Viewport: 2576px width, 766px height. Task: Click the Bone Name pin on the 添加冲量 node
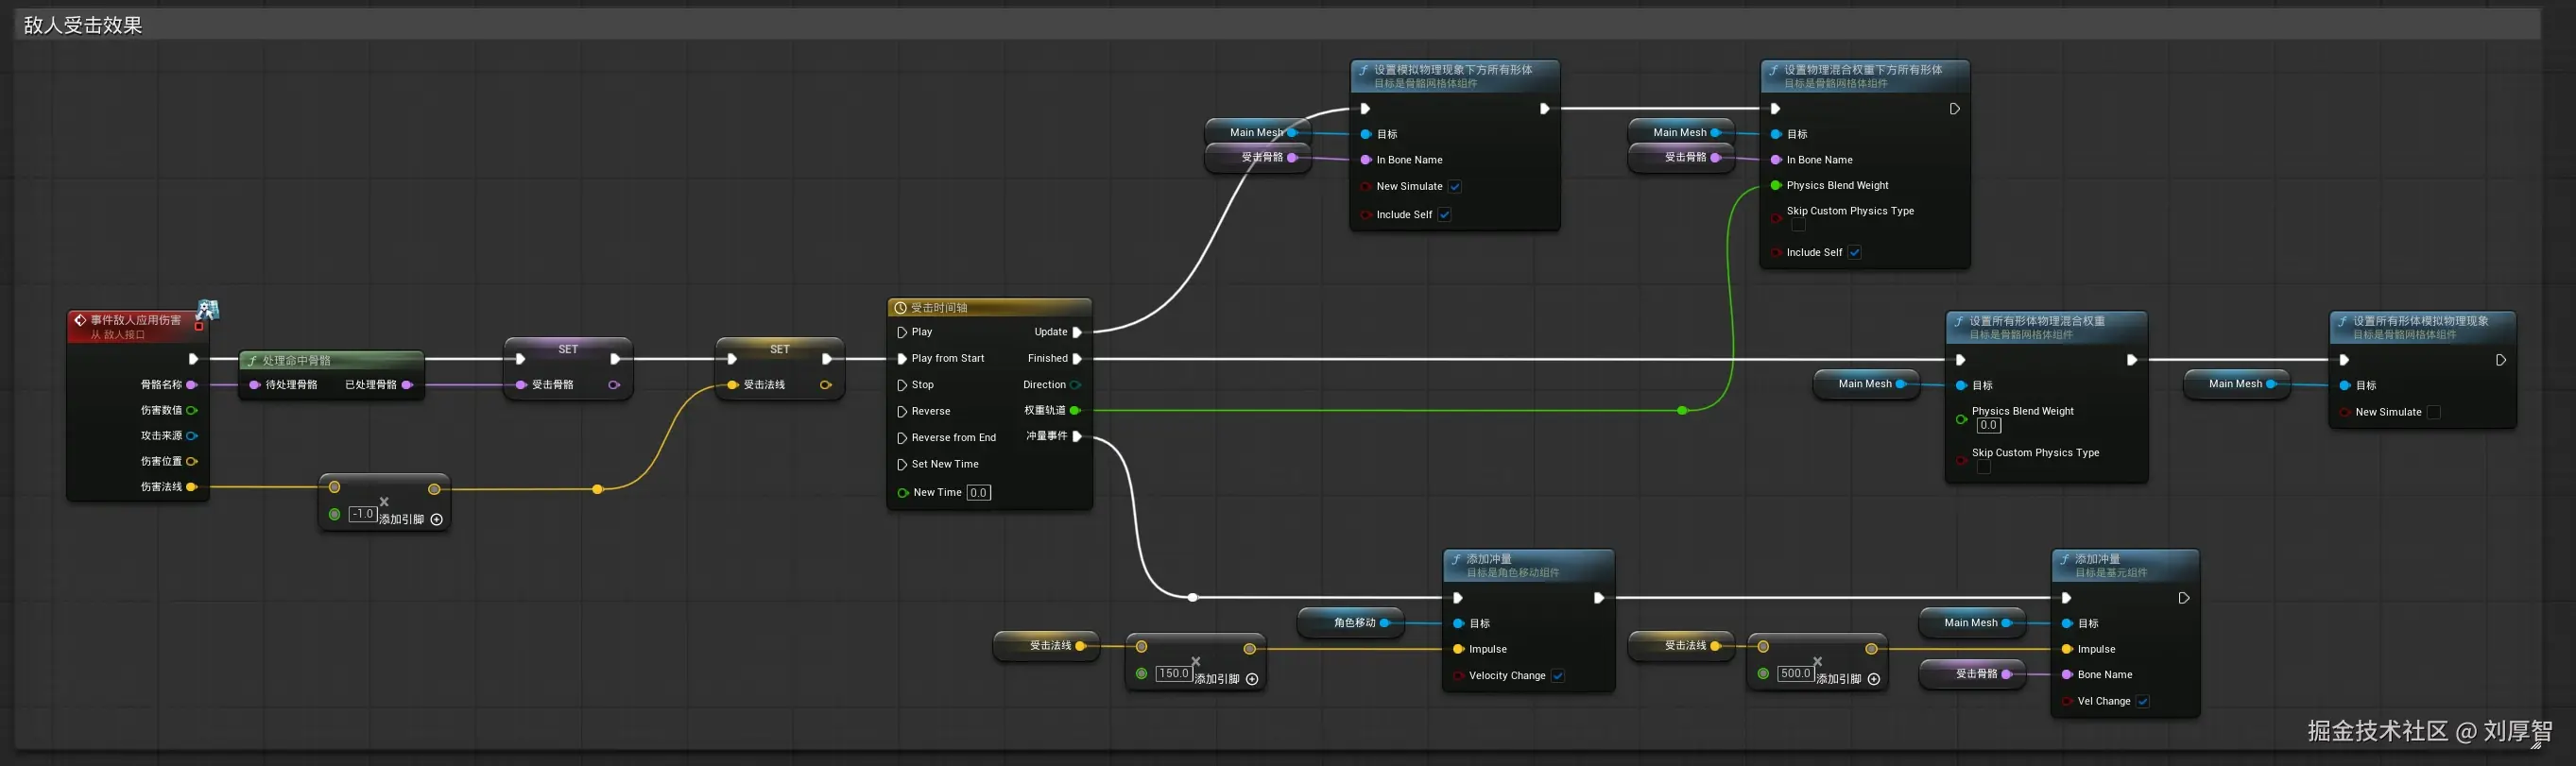point(2067,675)
